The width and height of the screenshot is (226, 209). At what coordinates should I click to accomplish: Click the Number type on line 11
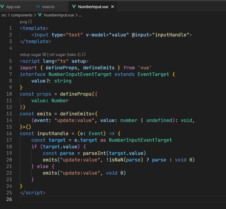click(x=60, y=101)
